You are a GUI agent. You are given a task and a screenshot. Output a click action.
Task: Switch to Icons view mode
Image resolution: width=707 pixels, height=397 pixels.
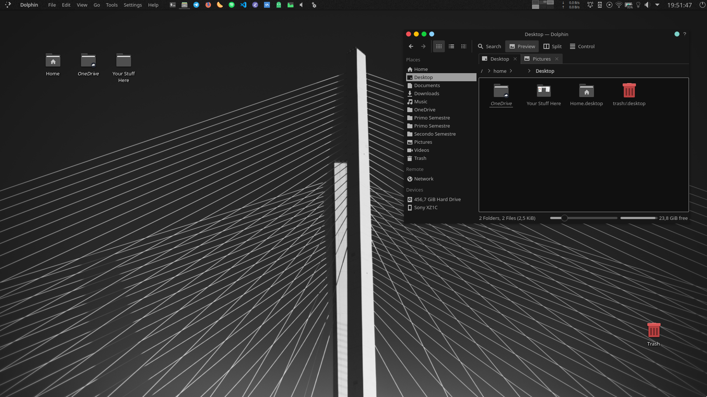[439, 46]
